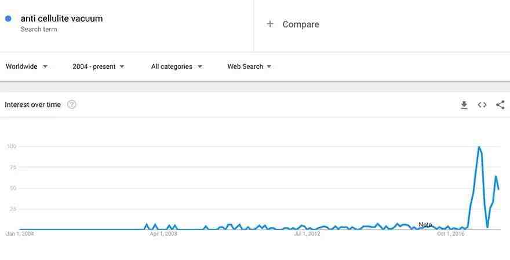Image resolution: width=510 pixels, height=260 pixels.
Task: Change the Web Search type dropdown
Action: click(249, 66)
